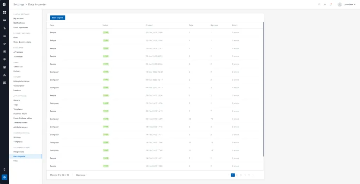
Task: Open JS snippet page
Action: pyautogui.click(x=18, y=56)
